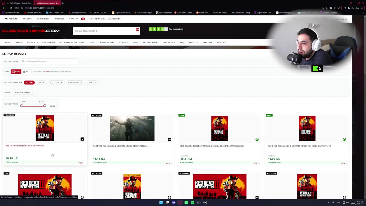Click the Xbox icon on Digital Download Key card
Screen dimensions: 366x206
257,139
